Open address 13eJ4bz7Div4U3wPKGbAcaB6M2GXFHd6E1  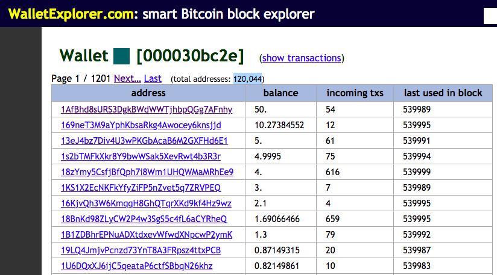[144, 141]
